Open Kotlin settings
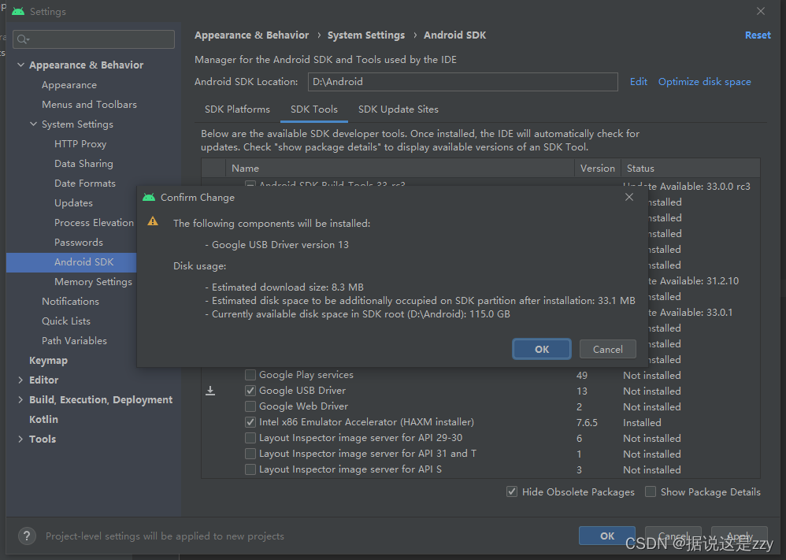The image size is (786, 560). point(43,420)
